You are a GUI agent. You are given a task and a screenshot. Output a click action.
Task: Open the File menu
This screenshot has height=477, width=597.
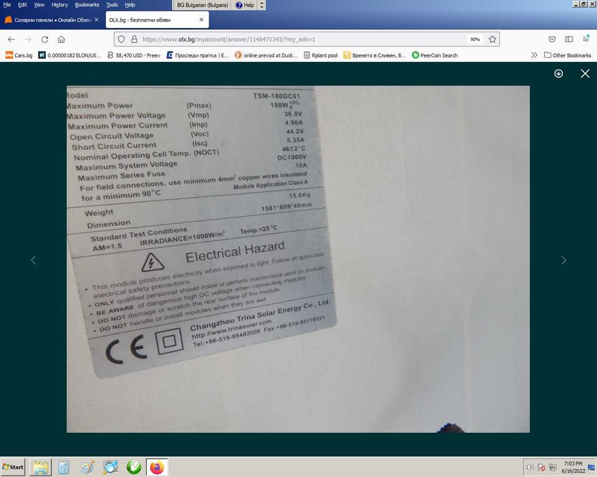[7, 5]
